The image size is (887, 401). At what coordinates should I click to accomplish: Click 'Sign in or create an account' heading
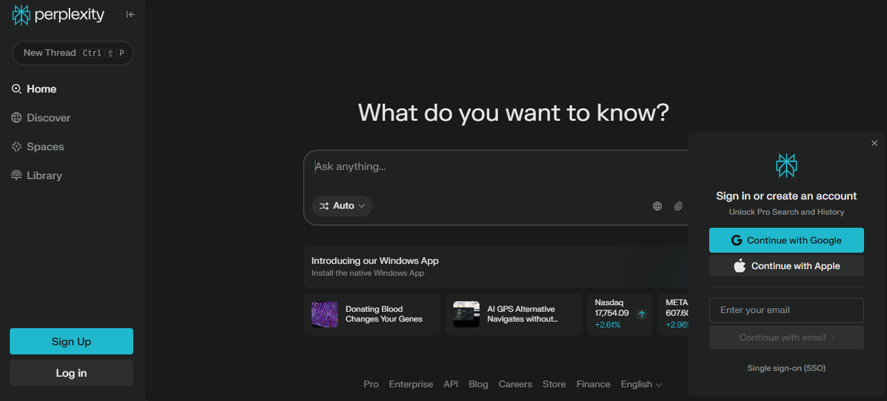[x=787, y=196]
